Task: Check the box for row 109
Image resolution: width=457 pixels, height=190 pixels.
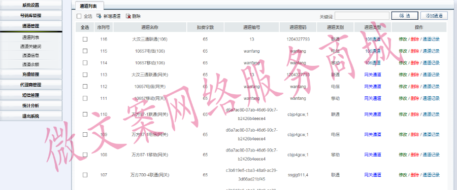Action: tap(85, 134)
